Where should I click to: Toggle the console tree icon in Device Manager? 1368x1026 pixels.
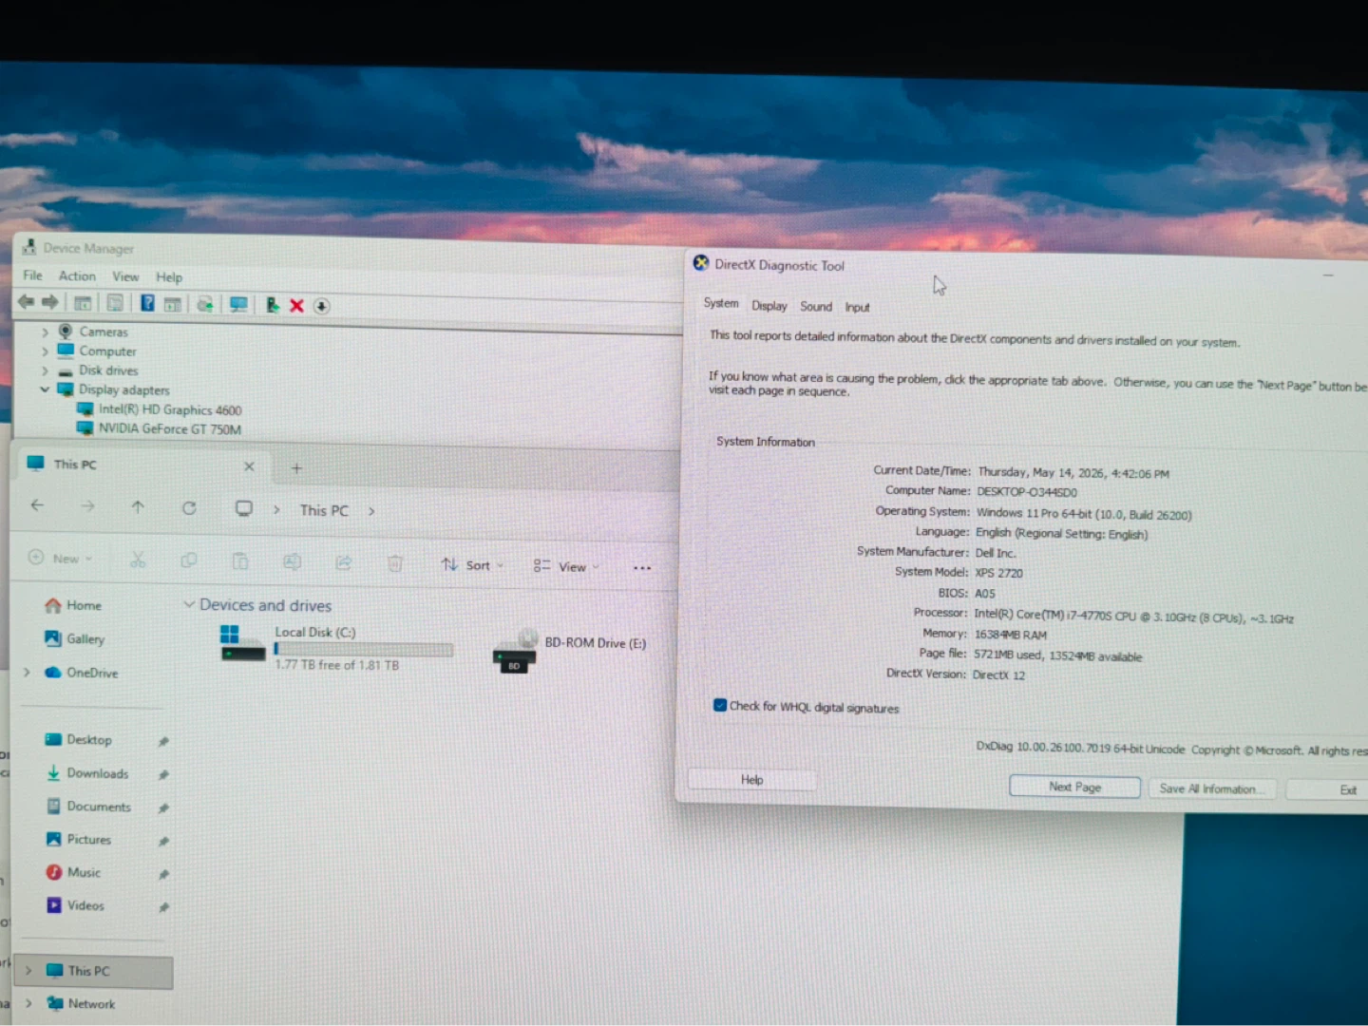[x=83, y=303]
